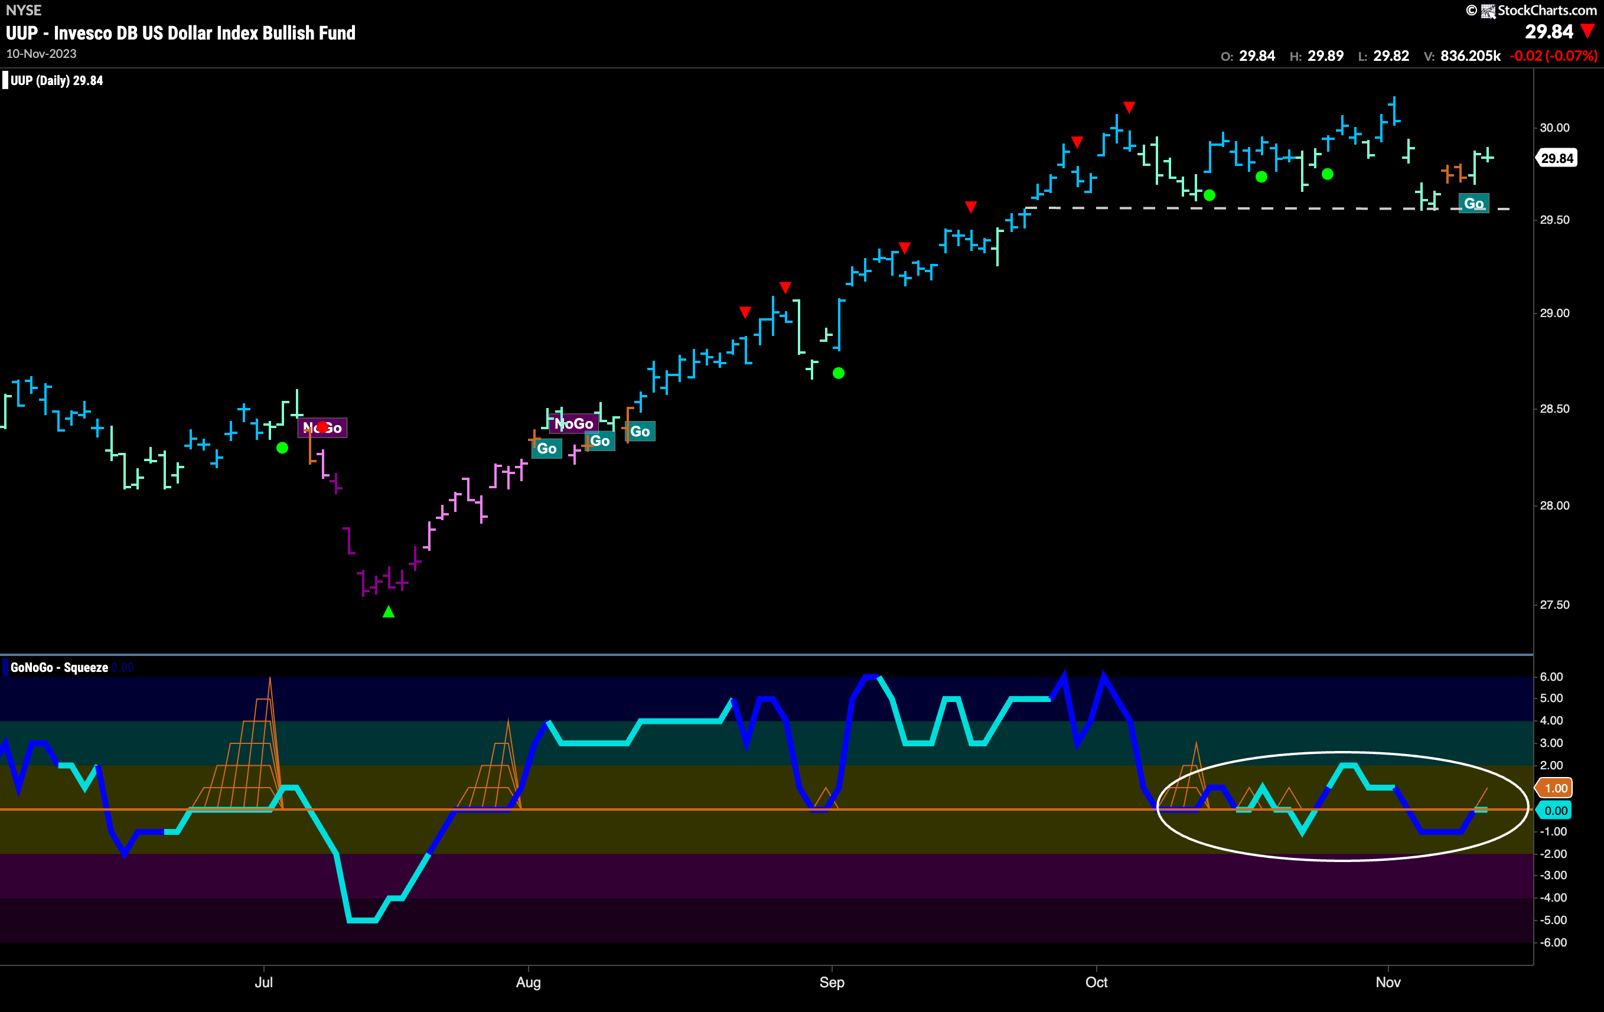Click the 29.50 price axis label

click(1555, 220)
